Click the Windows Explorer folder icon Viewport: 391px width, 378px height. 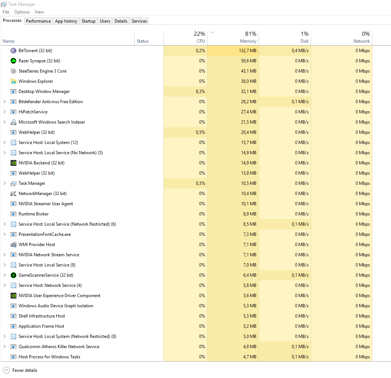click(13, 82)
